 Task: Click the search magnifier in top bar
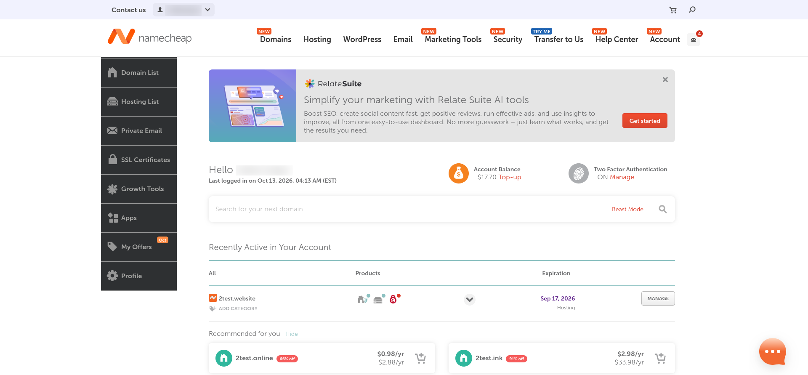tap(692, 10)
